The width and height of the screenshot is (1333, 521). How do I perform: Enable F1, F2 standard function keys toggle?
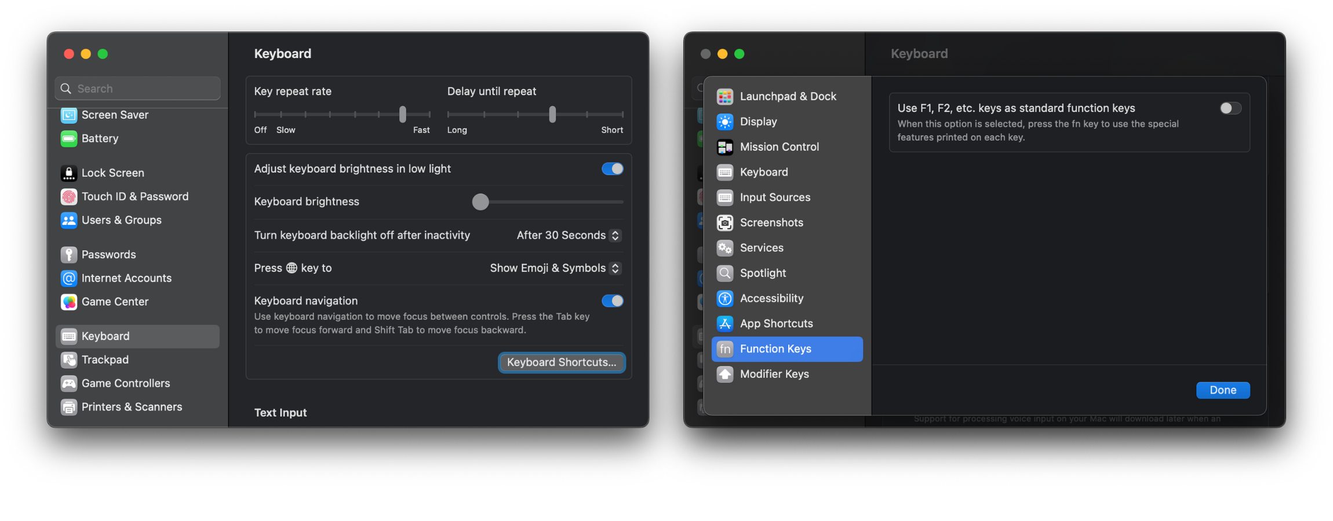point(1230,108)
